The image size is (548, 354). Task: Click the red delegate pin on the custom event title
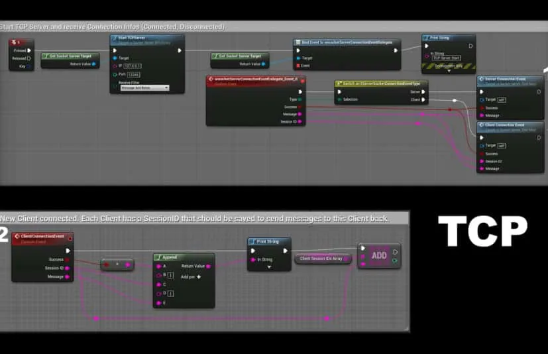pyautogui.click(x=303, y=81)
